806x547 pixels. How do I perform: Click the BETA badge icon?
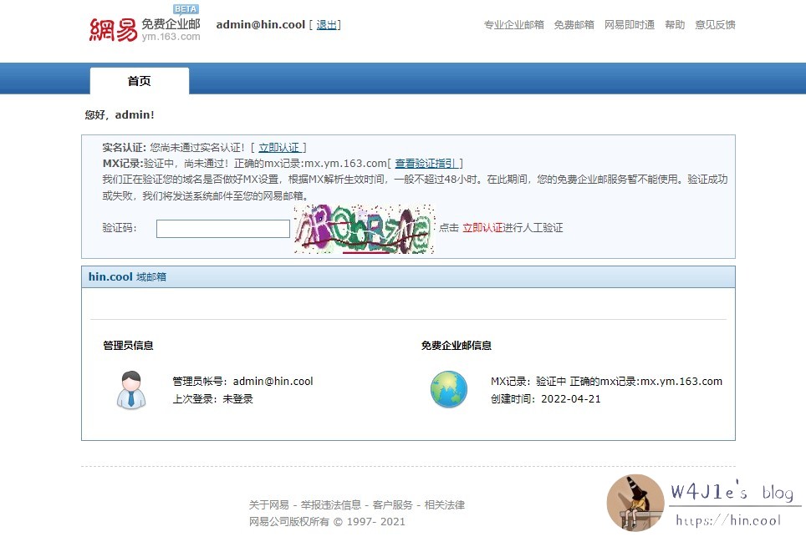186,8
